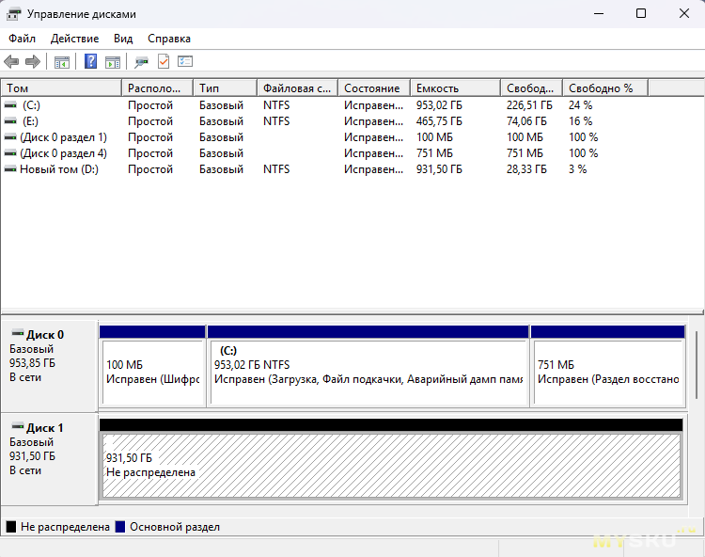Open the Справка menu
This screenshot has height=557, width=705.
click(169, 39)
